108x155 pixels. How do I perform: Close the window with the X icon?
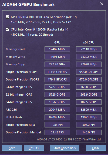pyautogui.click(x=102, y=4)
